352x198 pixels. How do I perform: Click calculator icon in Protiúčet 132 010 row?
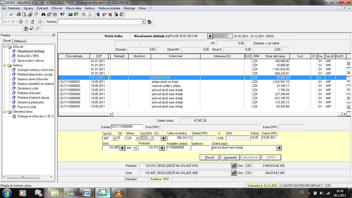[x=234, y=166]
